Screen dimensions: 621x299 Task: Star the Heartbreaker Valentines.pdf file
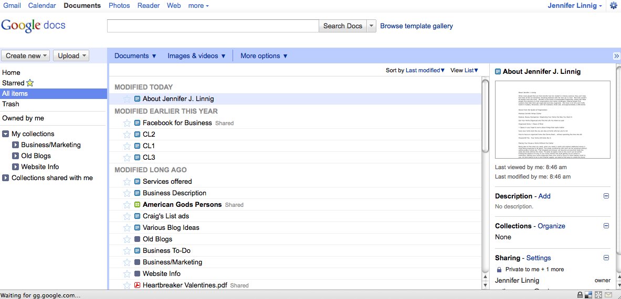pyautogui.click(x=127, y=285)
